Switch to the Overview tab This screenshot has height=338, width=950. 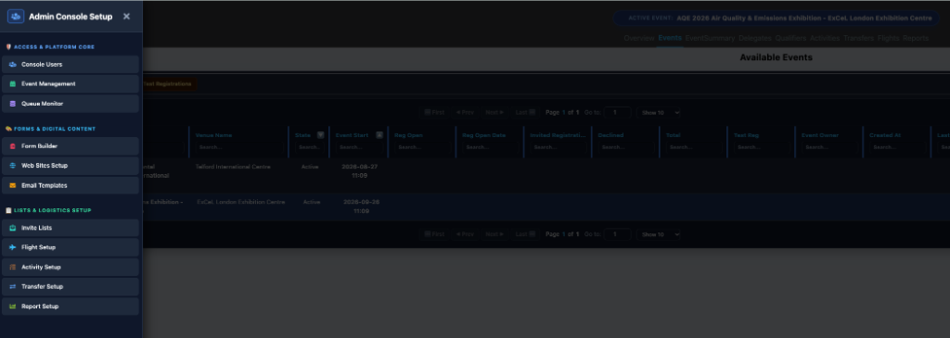(639, 38)
